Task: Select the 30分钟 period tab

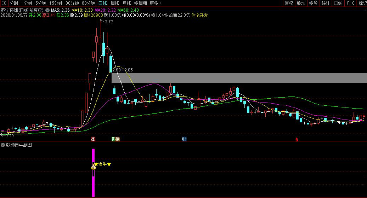Action: (x=72, y=3)
